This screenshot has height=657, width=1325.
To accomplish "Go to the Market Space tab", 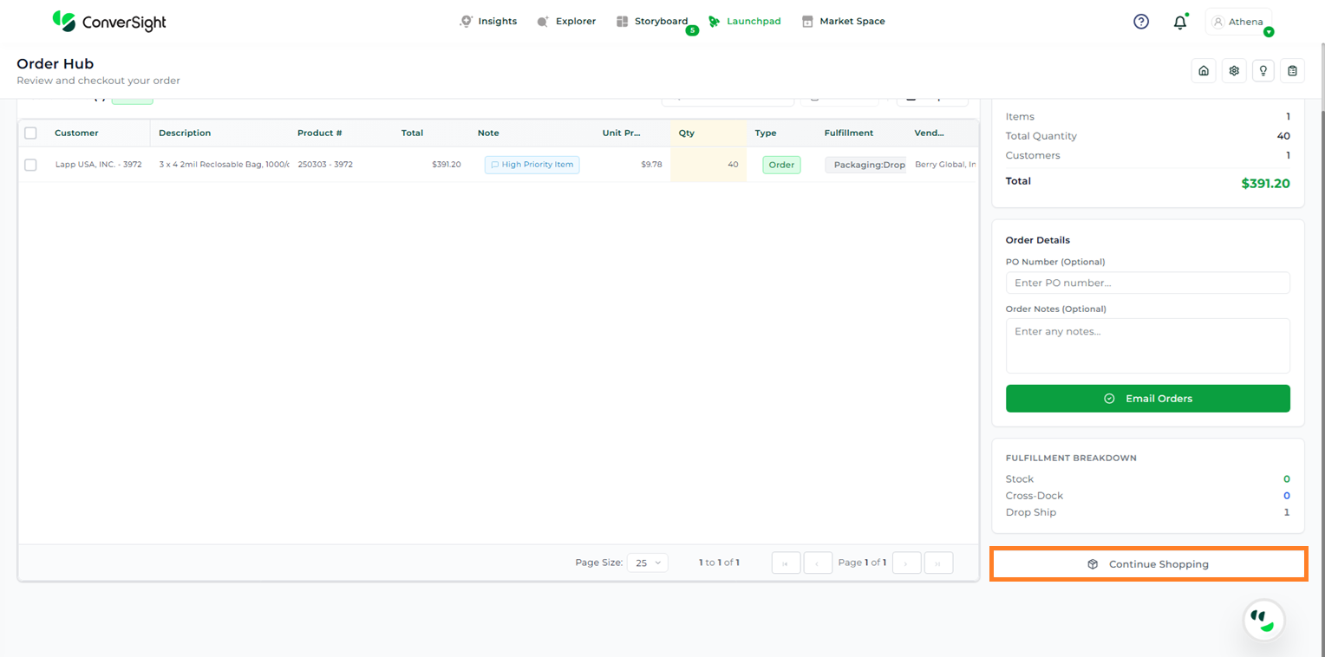I will point(843,22).
